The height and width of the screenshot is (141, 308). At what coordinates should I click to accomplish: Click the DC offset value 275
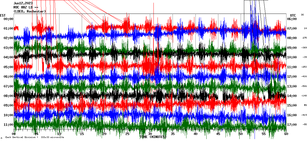click(x=304, y=38)
